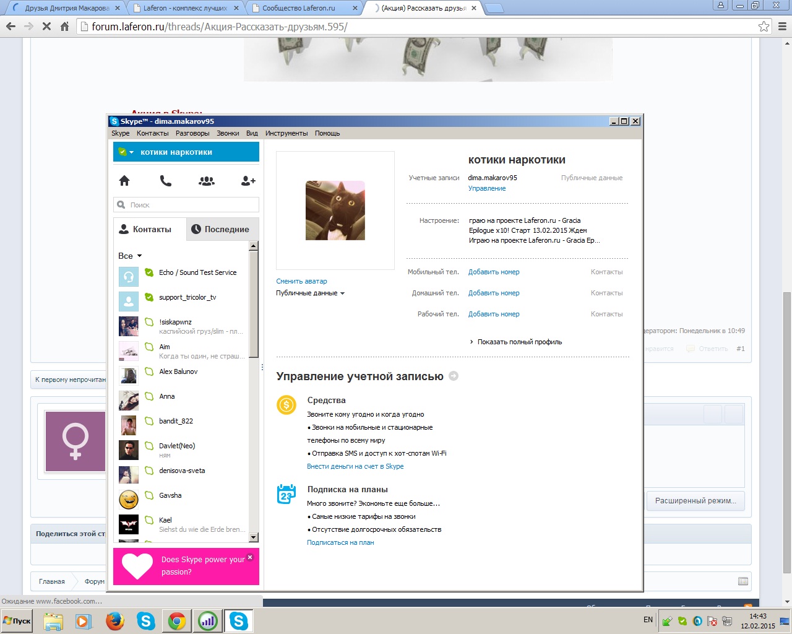Click the green chart taskbar icon
Image resolution: width=792 pixels, height=634 pixels.
point(208,621)
